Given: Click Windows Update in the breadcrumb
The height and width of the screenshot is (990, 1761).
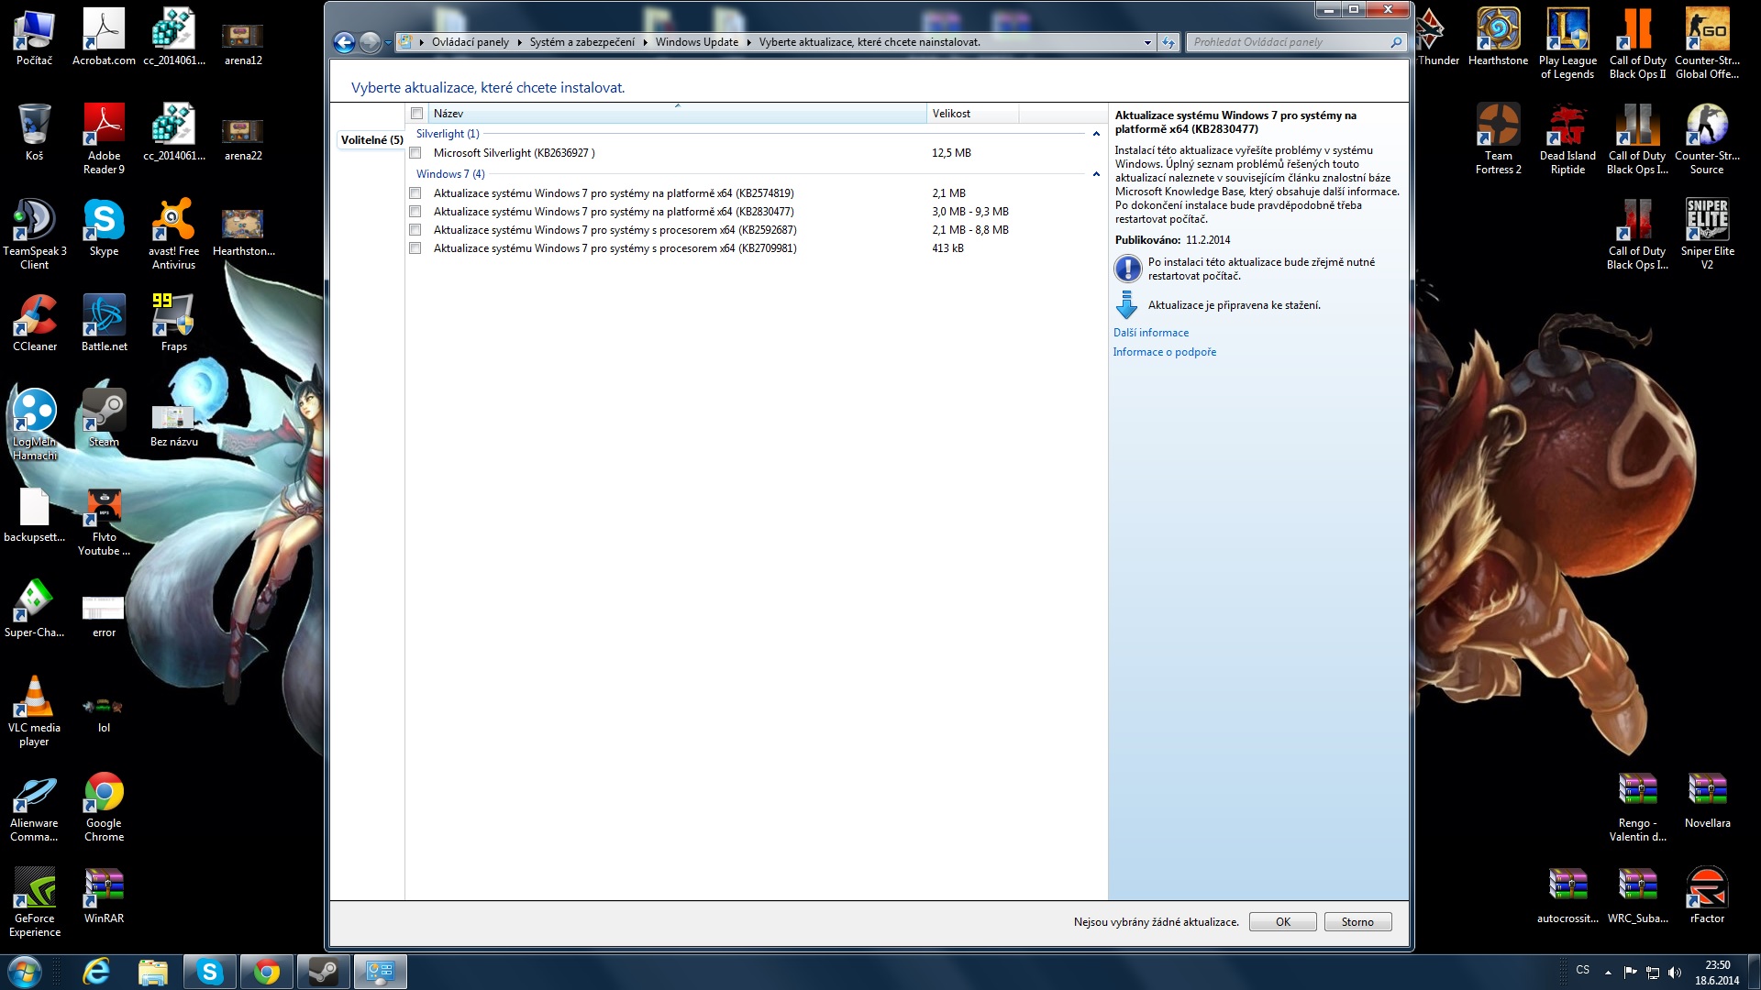Looking at the screenshot, I should point(696,42).
